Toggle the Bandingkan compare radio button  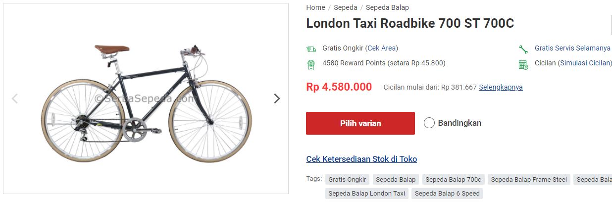(429, 123)
